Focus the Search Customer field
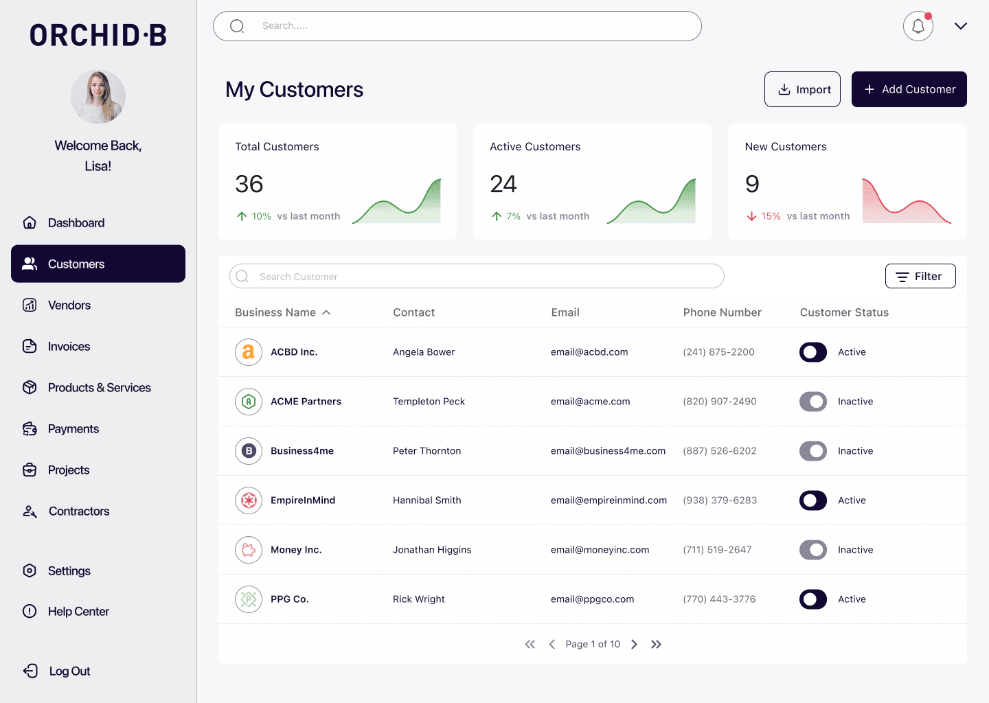This screenshot has width=989, height=703. [x=477, y=276]
